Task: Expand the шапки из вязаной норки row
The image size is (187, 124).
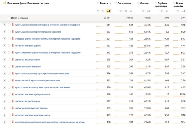Action: pos(4,60)
